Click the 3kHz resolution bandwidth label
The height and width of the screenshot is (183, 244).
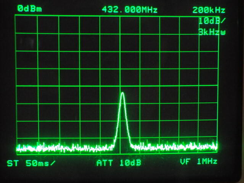click(212, 32)
